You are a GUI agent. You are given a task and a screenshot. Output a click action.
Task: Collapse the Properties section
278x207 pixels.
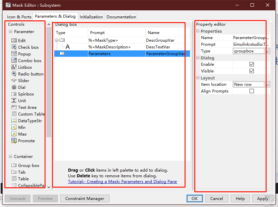tap(198, 31)
